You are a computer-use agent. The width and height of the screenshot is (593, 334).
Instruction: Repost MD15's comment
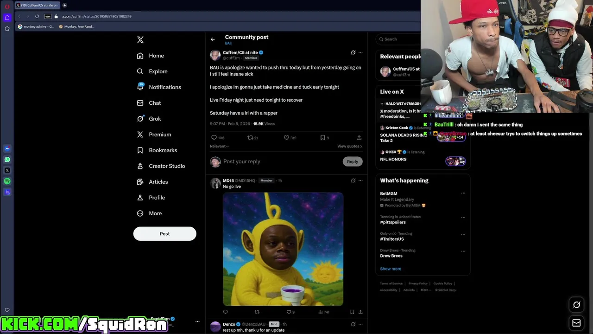pos(257,312)
